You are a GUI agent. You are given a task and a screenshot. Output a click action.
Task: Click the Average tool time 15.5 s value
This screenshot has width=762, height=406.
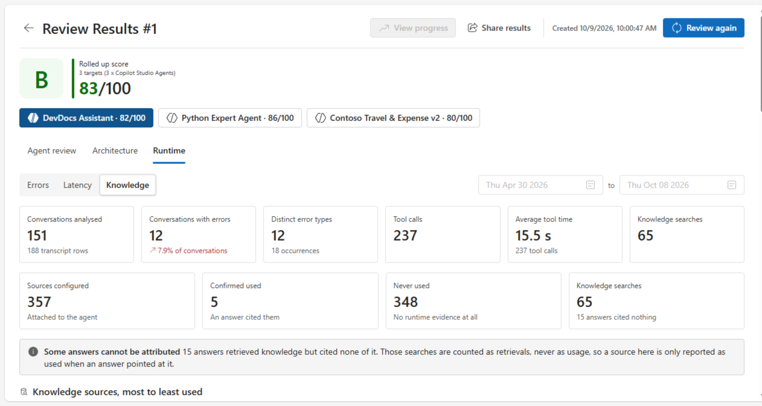pos(533,235)
